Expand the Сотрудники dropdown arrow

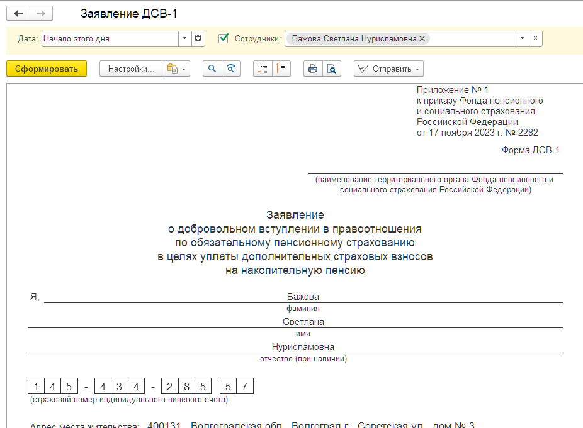(x=522, y=38)
